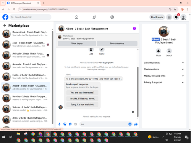This screenshot has height=143, width=191.
Task: Open the tab search dropdown arrow
Action: [3, 3]
